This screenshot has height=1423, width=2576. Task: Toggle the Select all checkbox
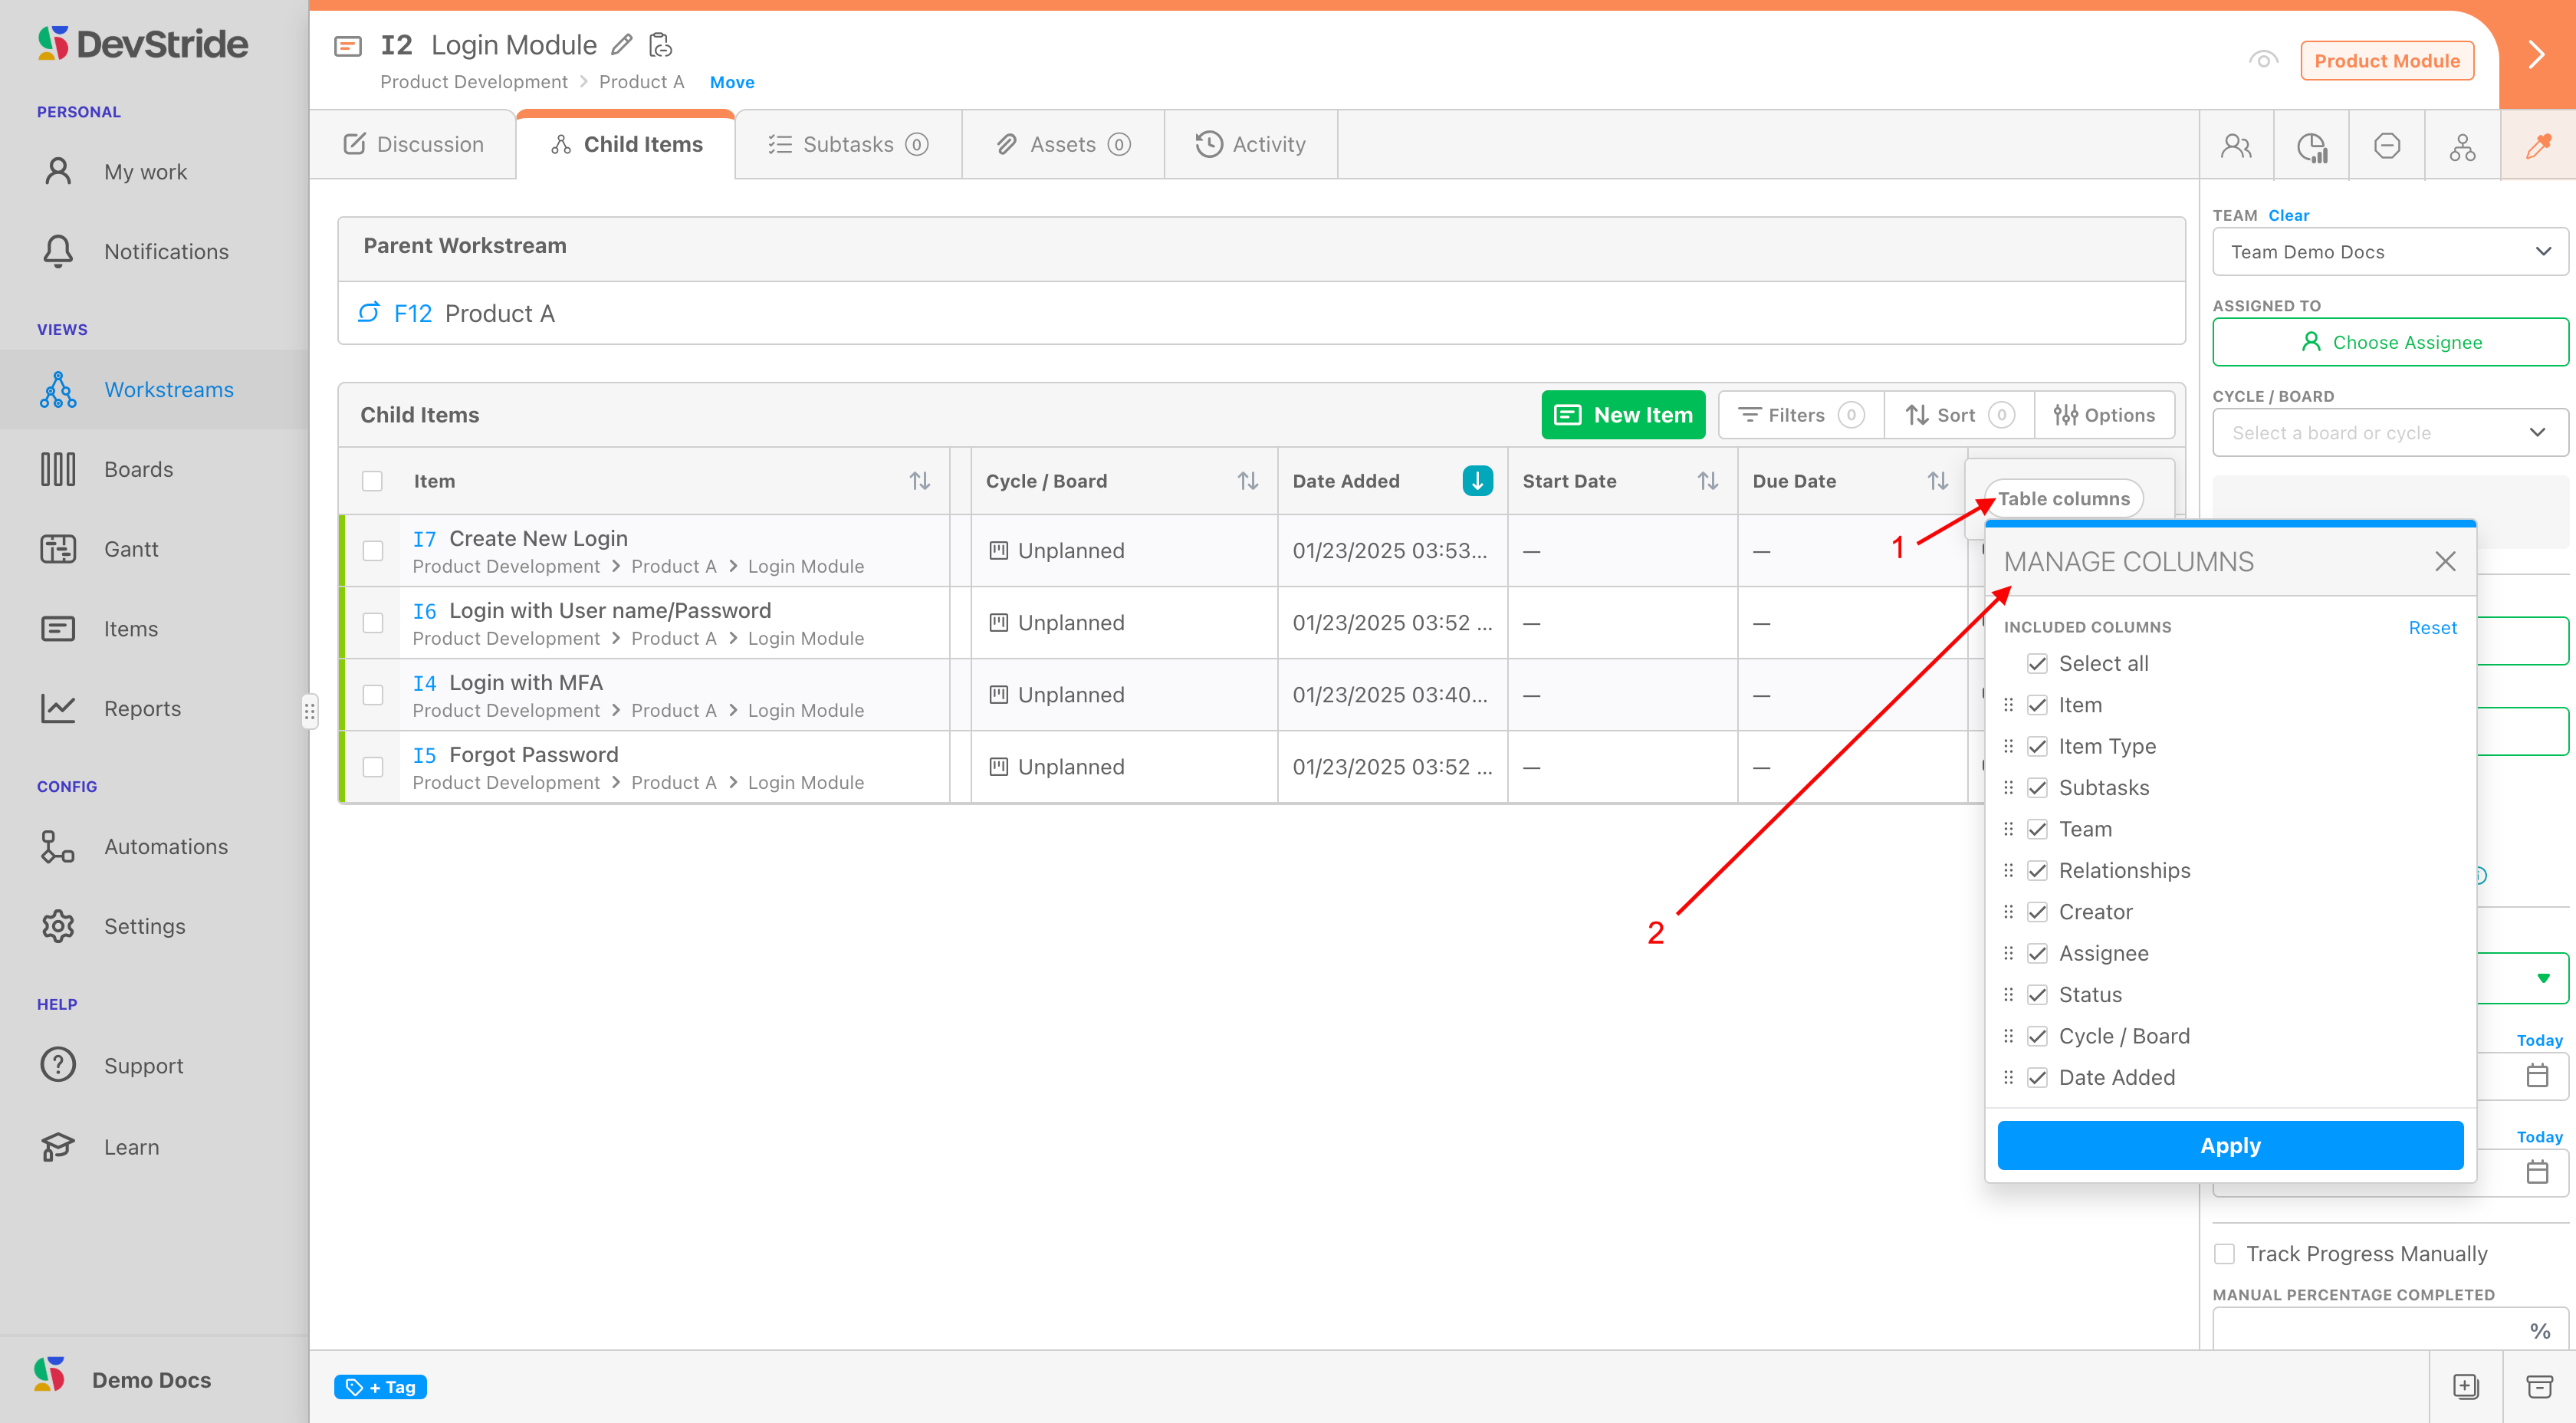click(2037, 664)
